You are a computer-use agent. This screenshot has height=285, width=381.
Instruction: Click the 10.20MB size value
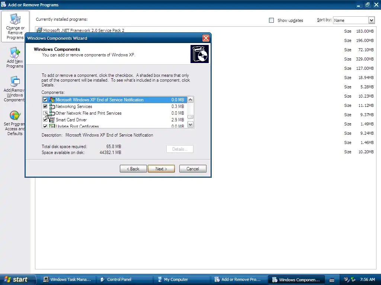coord(366,152)
